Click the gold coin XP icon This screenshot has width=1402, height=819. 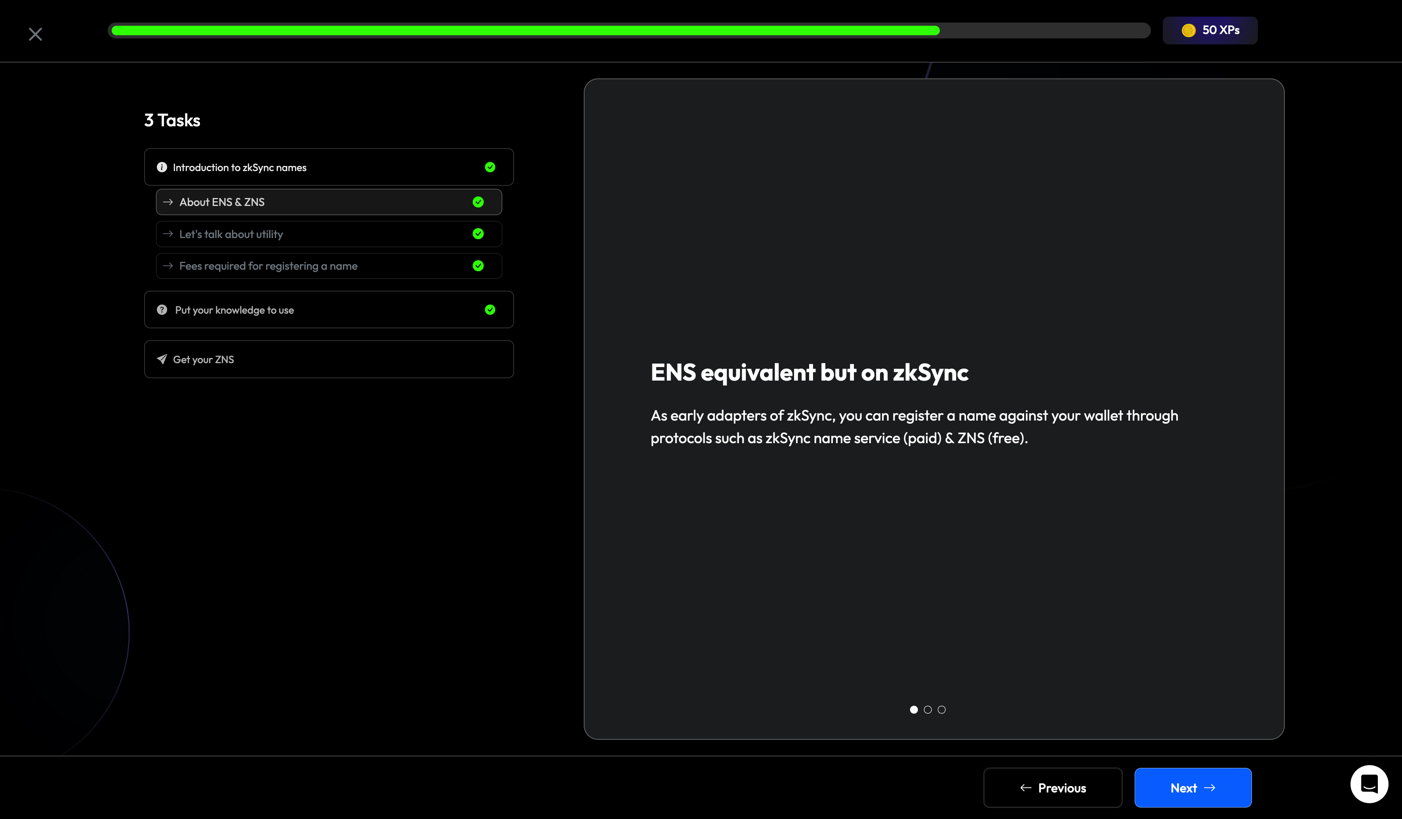coord(1189,30)
